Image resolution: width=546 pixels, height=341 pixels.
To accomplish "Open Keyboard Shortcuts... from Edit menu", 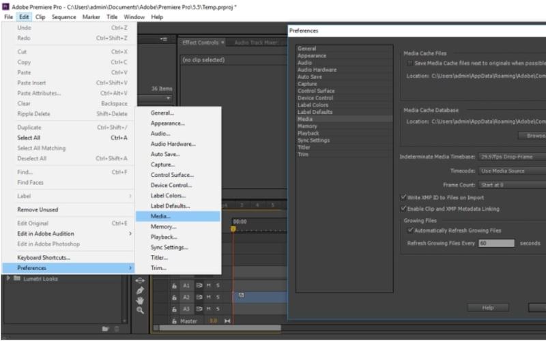I will [69, 258].
